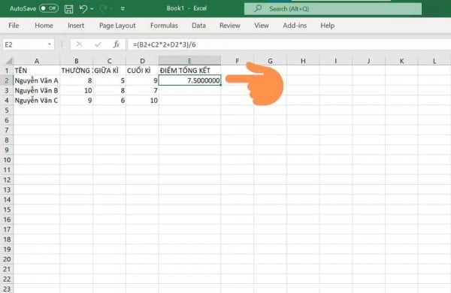Click cell C2 with value 5
Image resolution: width=451 pixels, height=293 pixels.
click(x=109, y=80)
